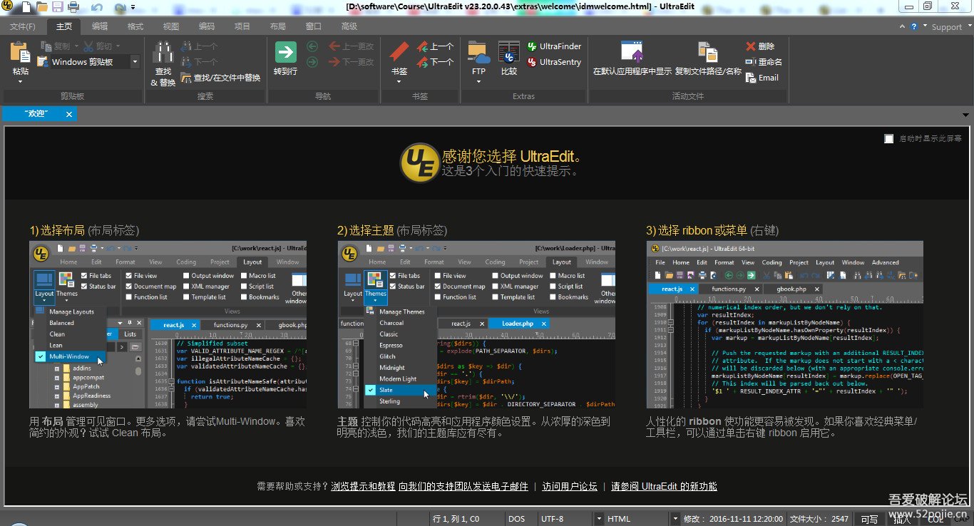Go to Previous Bookmark (上一个)
Viewport: 974px width, 526px height.
[435, 46]
